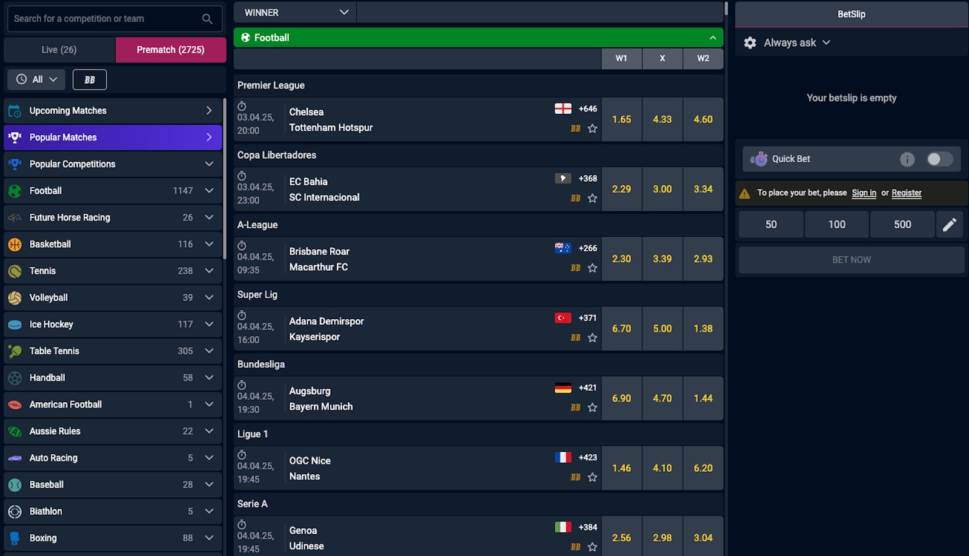Click the Boxing glove icon
This screenshot has height=556, width=969.
(15, 538)
